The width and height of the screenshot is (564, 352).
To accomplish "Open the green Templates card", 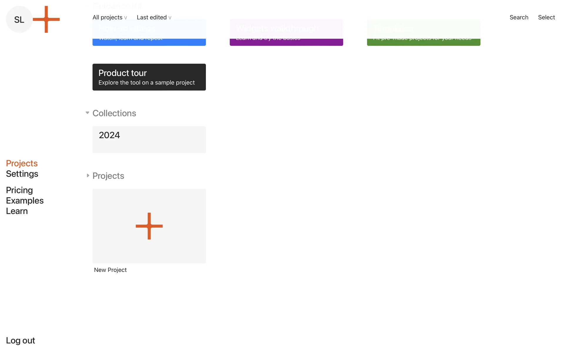I will tap(423, 42).
